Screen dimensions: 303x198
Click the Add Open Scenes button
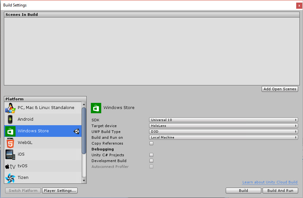tap(280, 89)
